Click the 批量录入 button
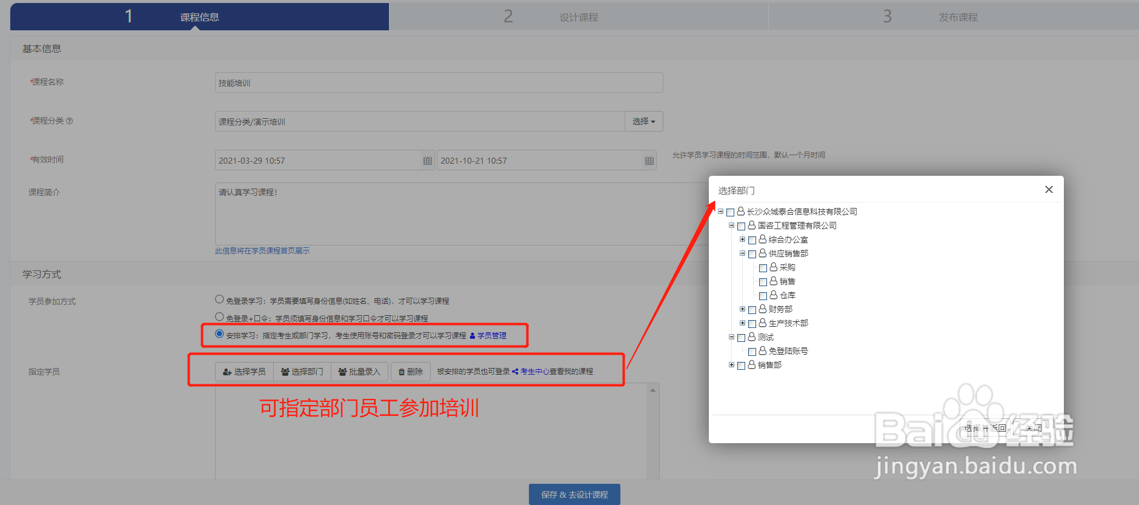The height and width of the screenshot is (505, 1139). [359, 372]
